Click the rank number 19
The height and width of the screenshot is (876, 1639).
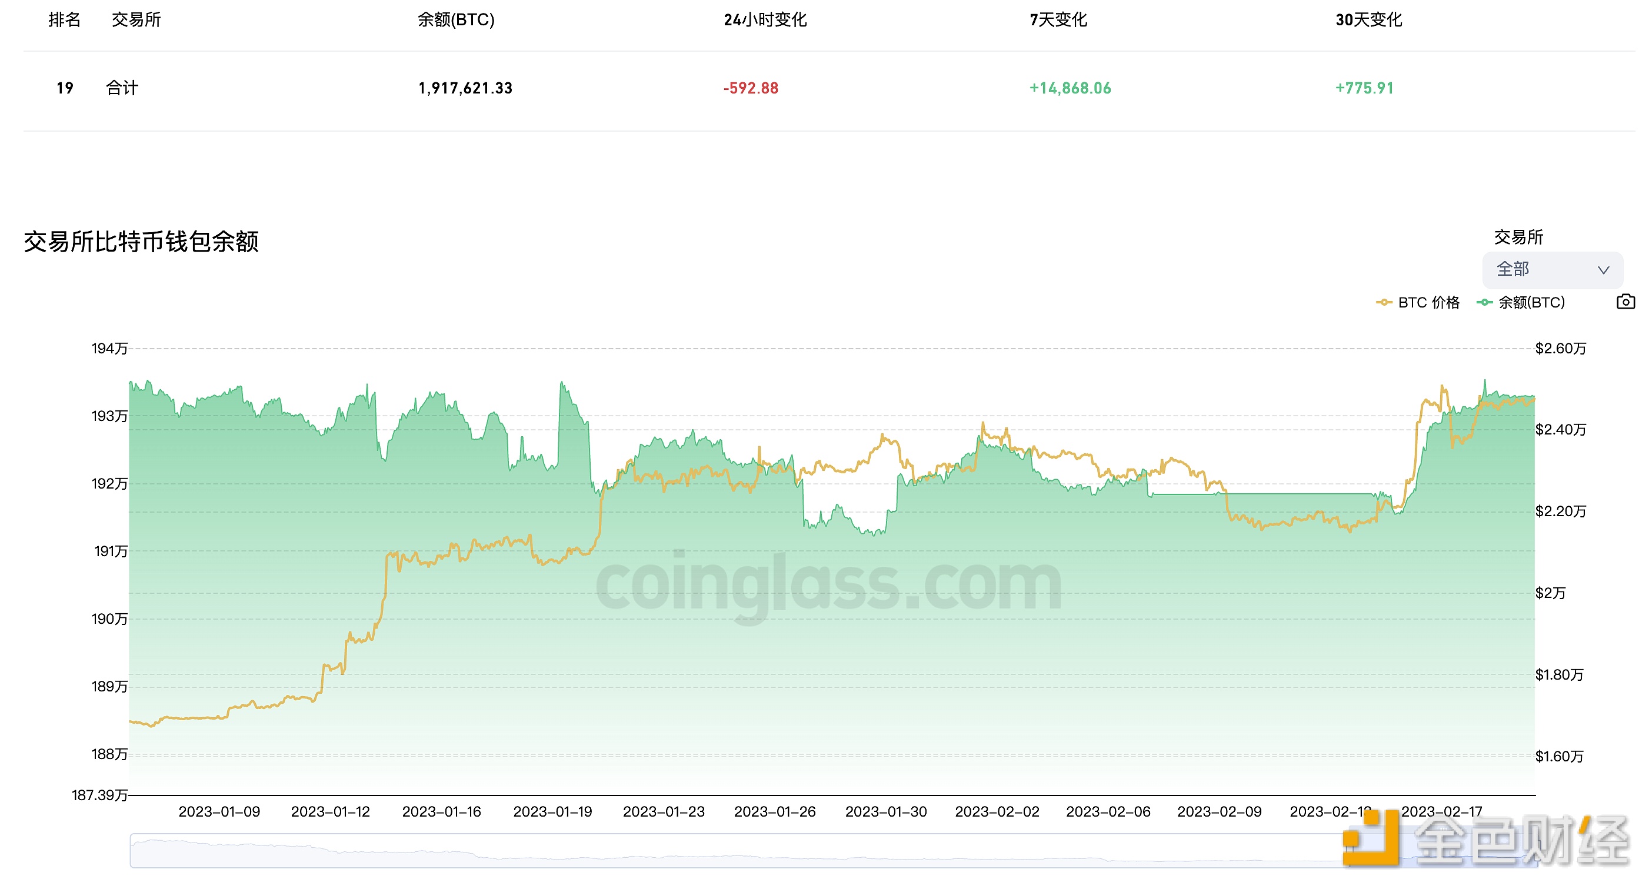[x=65, y=88]
